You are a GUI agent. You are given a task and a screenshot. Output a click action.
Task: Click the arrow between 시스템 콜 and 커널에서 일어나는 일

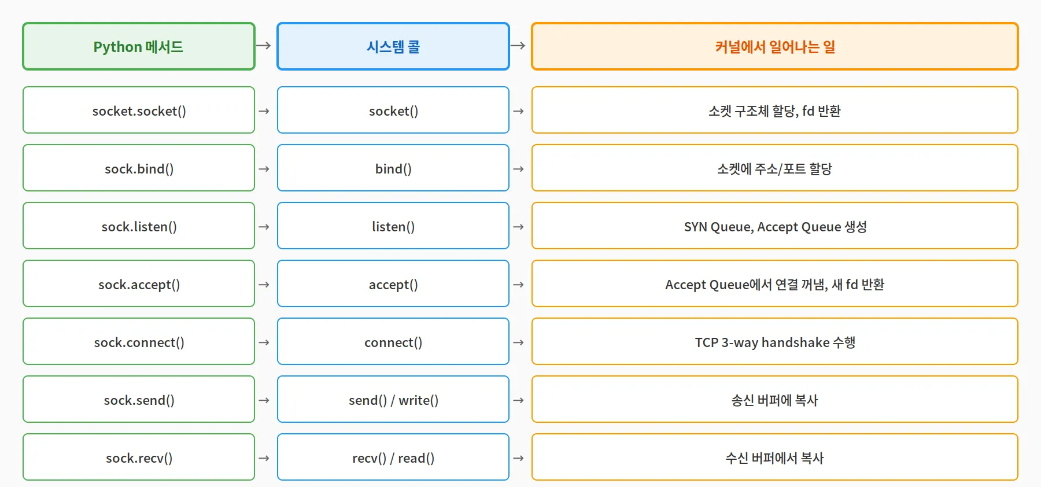tap(518, 46)
